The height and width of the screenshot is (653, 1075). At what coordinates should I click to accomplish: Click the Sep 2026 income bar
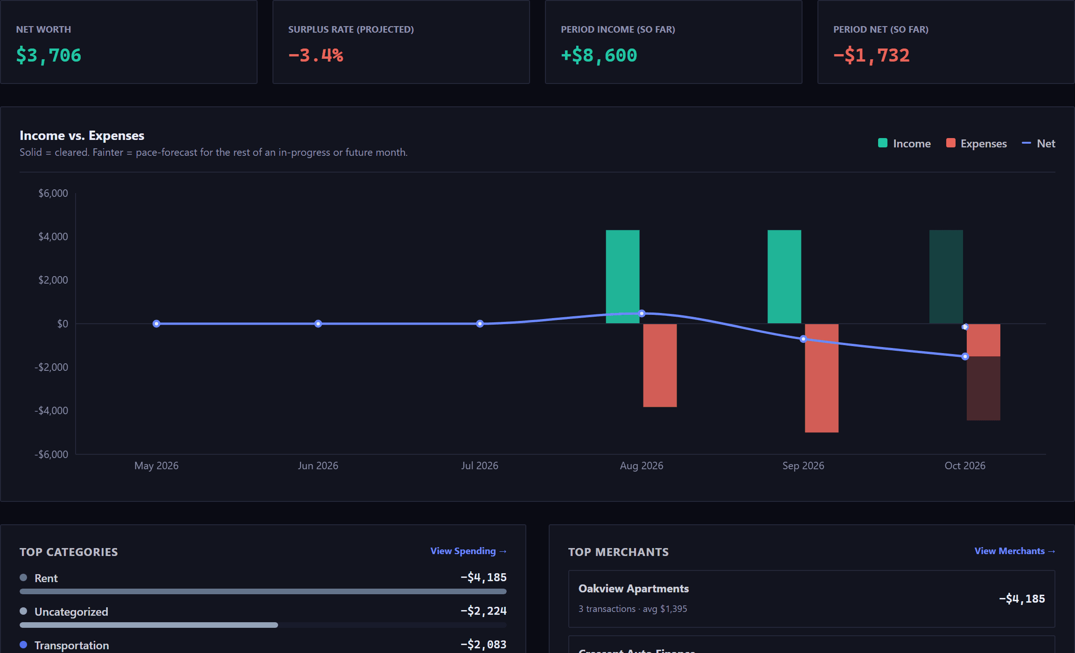(x=784, y=277)
